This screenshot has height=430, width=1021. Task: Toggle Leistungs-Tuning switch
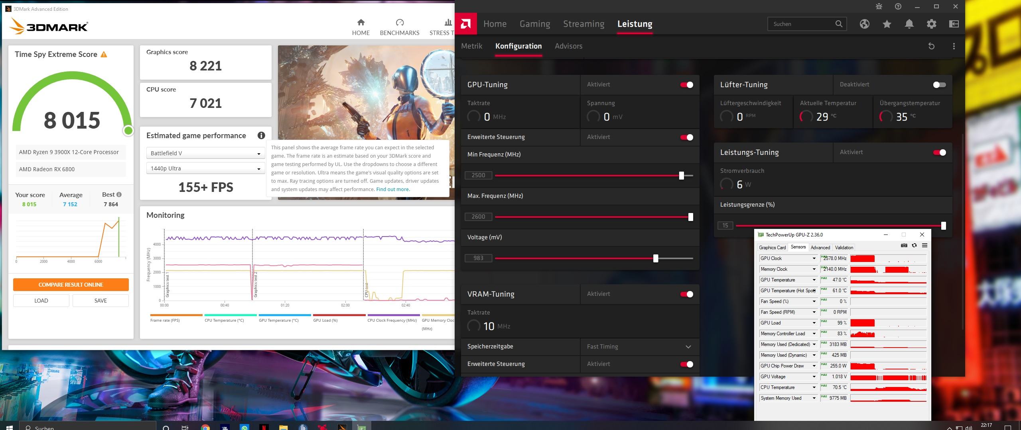pyautogui.click(x=939, y=152)
